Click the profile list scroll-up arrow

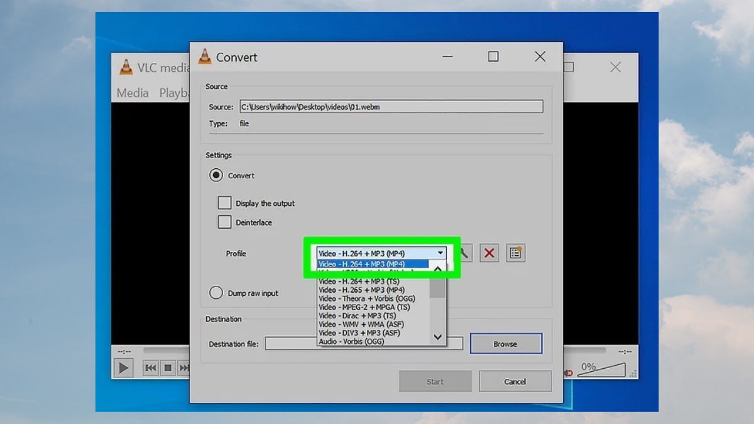[x=438, y=269]
